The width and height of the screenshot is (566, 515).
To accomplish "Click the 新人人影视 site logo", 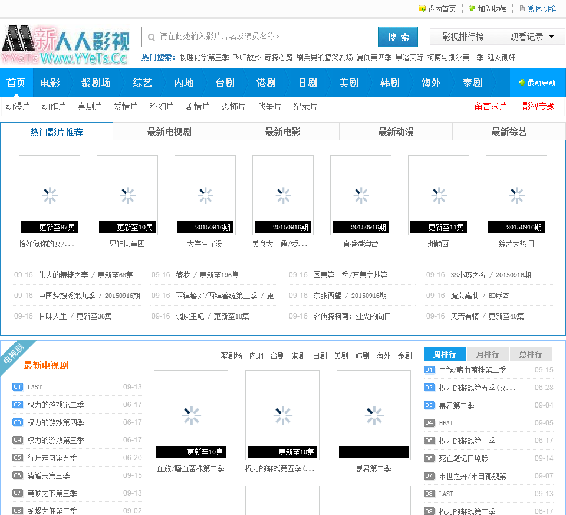I will coord(65,45).
